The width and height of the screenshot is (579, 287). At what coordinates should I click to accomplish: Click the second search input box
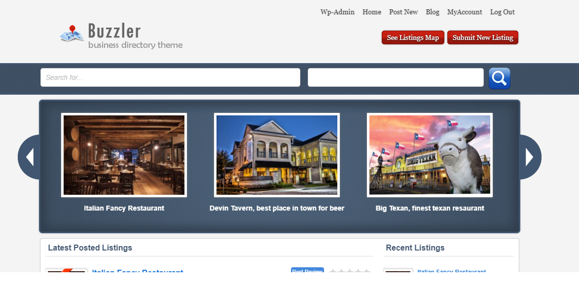(395, 77)
